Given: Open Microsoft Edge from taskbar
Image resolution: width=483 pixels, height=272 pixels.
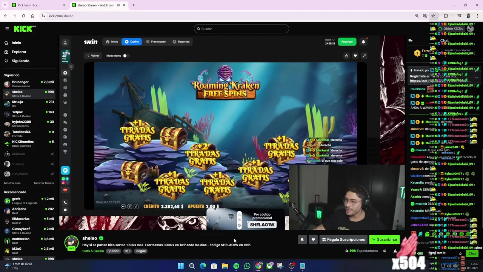Looking at the screenshot, I should [x=203, y=266].
